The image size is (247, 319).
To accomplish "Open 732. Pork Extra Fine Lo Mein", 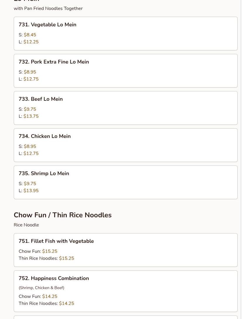I will 126,71.
